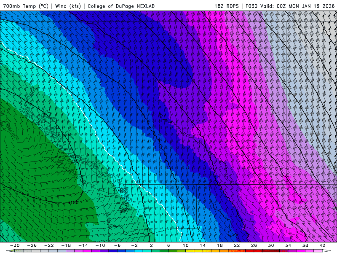
Task: Click the white right arrow end of color bar
Action: [327, 251]
